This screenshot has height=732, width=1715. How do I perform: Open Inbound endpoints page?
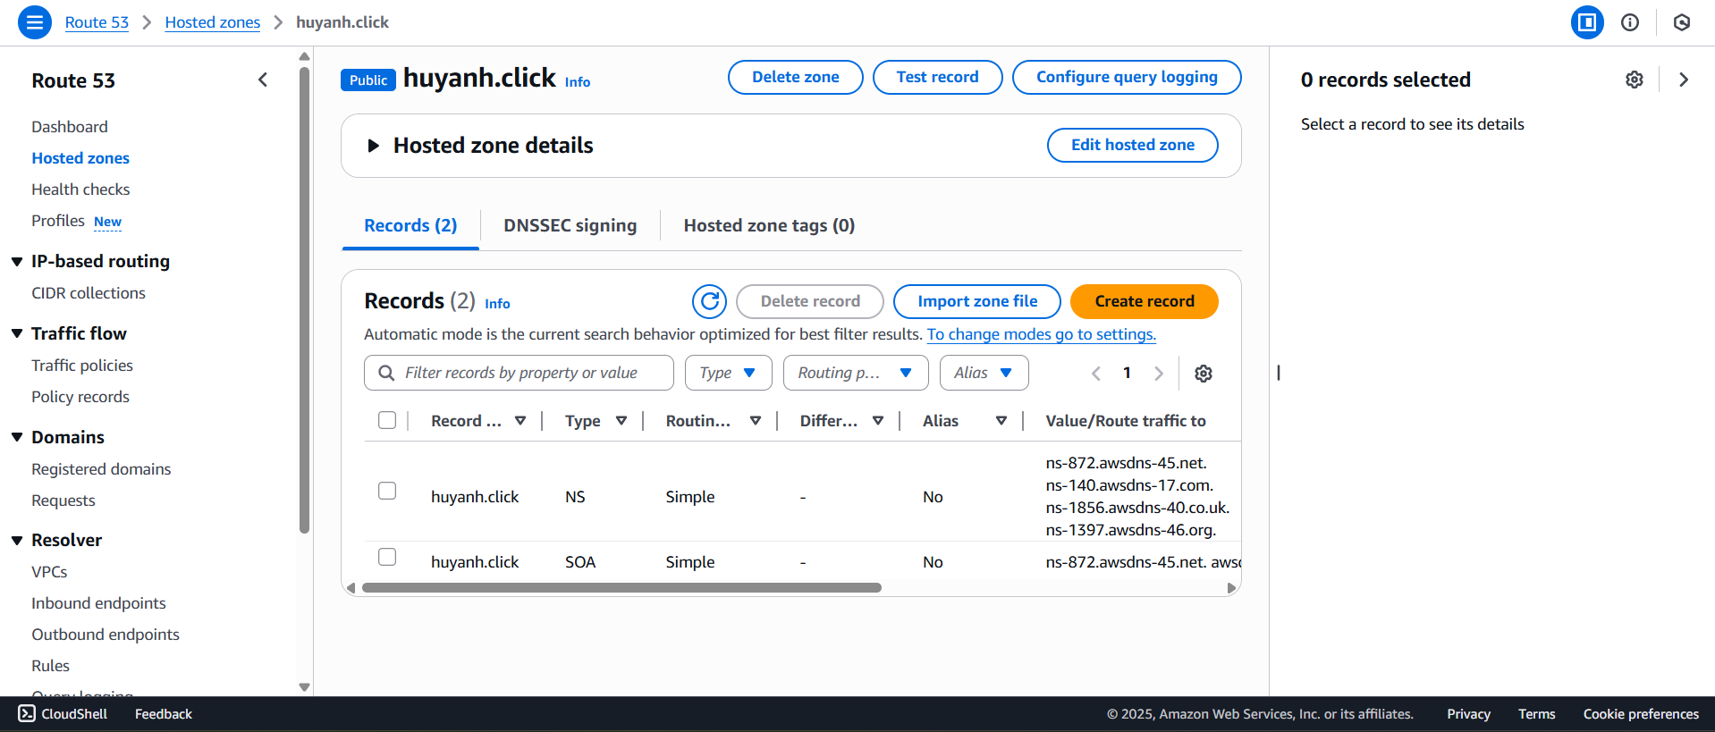pyautogui.click(x=98, y=603)
